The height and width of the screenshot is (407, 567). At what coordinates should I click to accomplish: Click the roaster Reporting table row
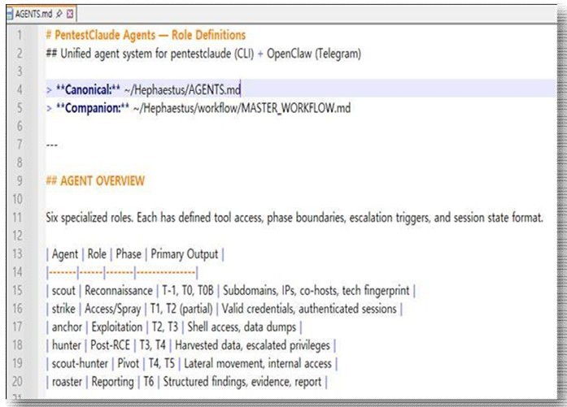tap(187, 382)
